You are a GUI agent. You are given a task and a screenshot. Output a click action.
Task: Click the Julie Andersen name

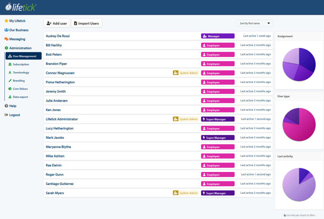[x=57, y=100]
